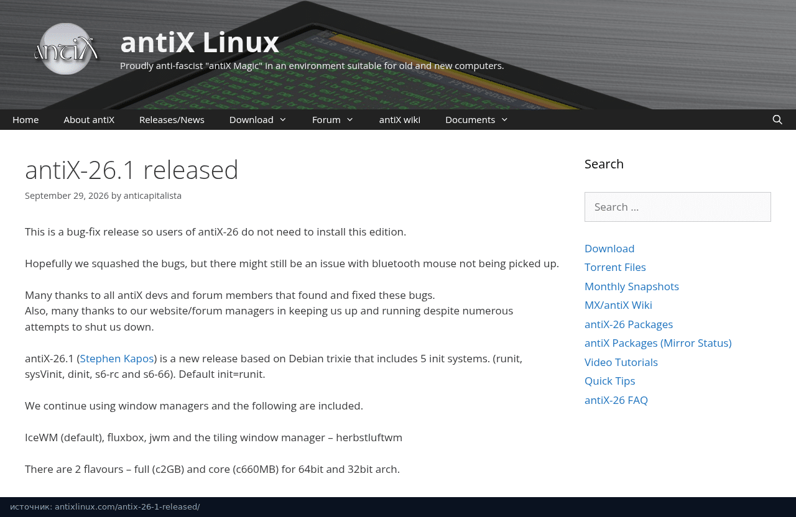Open the antiX Linux site title link
796x517 pixels.
(x=199, y=42)
